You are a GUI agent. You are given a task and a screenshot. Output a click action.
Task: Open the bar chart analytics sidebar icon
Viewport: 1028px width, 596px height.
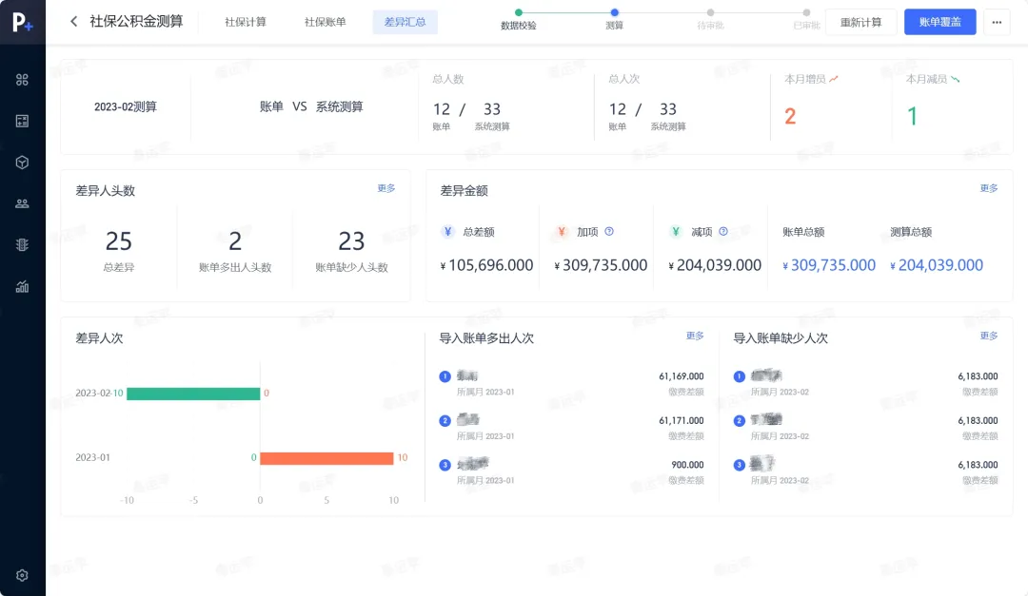[22, 285]
